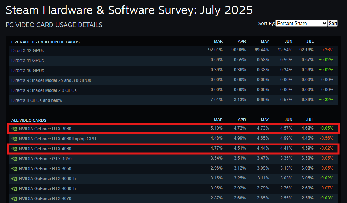Click NVIDIA icon next to RTX 4060 Ti
This screenshot has height=203, width=347.
[14, 179]
